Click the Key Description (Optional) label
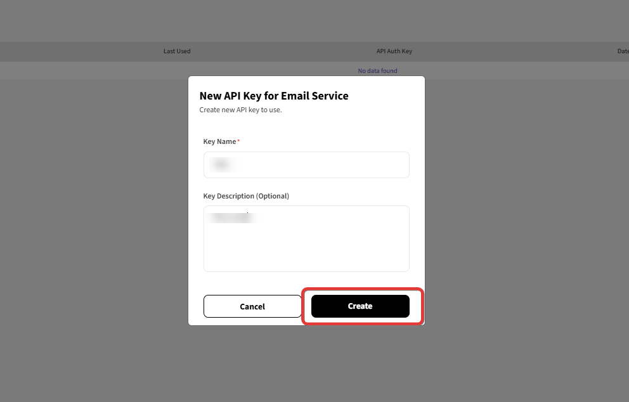The width and height of the screenshot is (629, 402). [x=246, y=196]
